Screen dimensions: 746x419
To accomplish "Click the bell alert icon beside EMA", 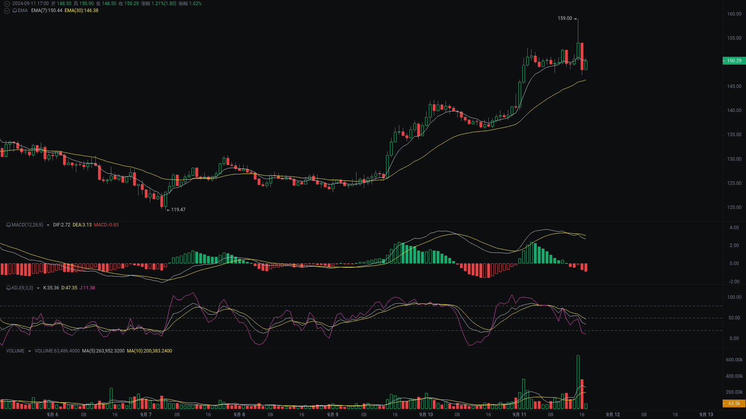I will (x=15, y=11).
